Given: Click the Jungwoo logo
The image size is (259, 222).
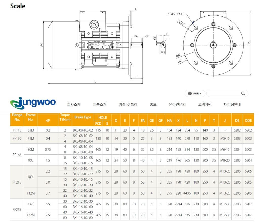Looking at the screenshot, I should click(x=33, y=102).
